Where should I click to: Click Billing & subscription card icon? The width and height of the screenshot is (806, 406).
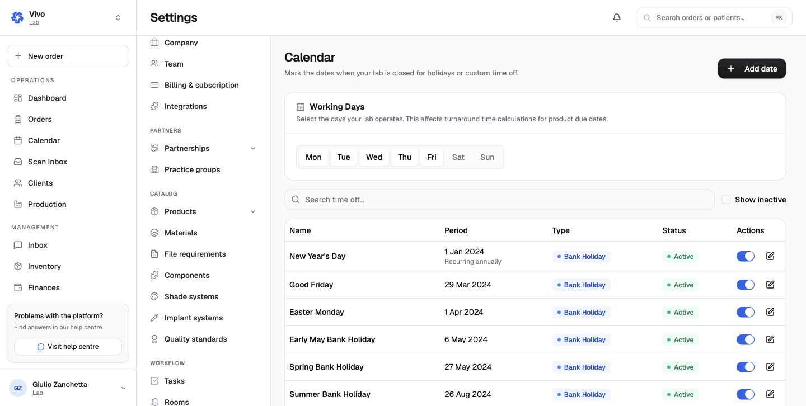154,85
